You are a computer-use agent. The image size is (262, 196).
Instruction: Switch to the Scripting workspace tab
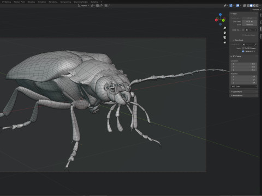(94, 2)
